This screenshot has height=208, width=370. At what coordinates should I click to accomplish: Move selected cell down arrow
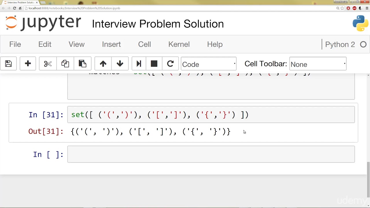coord(120,64)
